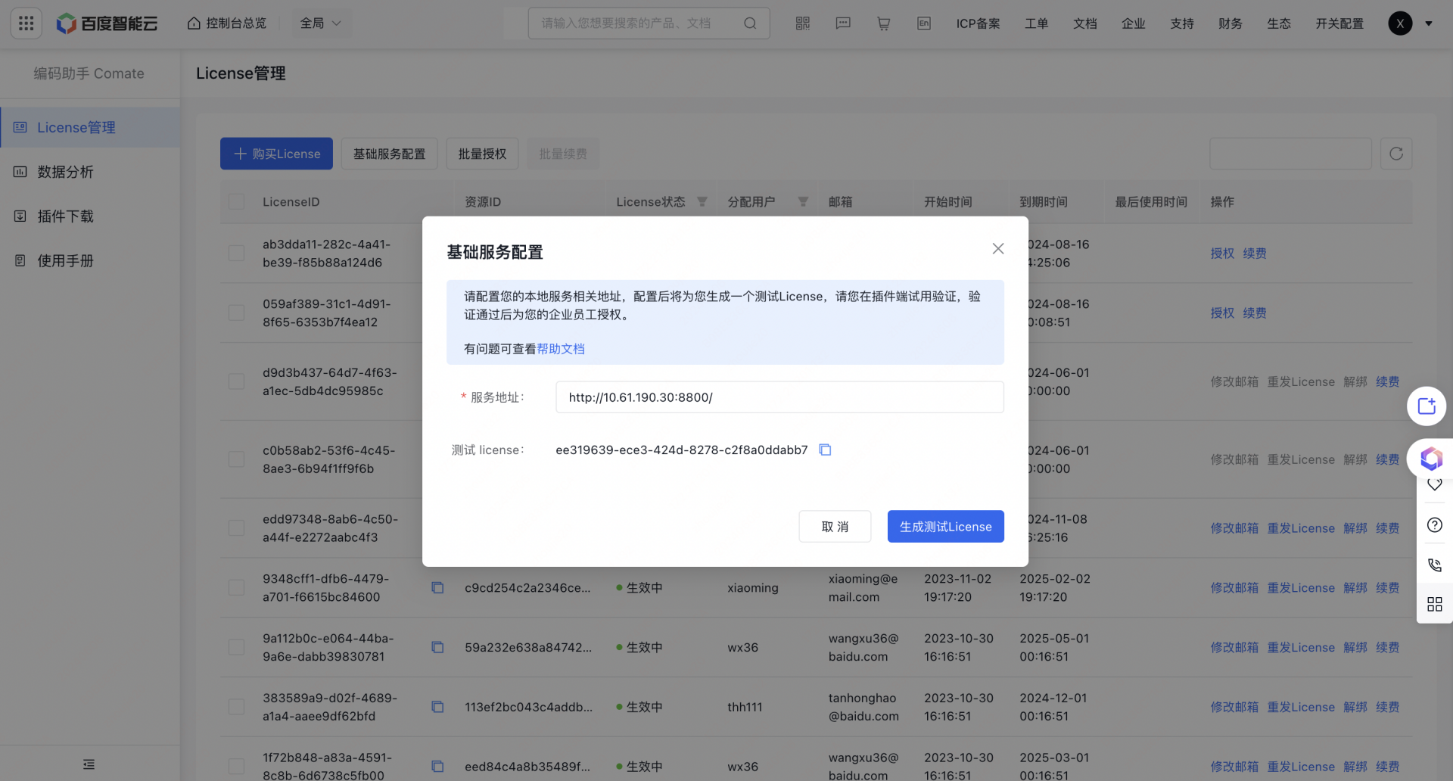Image resolution: width=1453 pixels, height=781 pixels.
Task: Open the messages chat icon in header
Action: coord(843,23)
